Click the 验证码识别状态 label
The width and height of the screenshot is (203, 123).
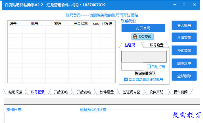tap(93, 110)
